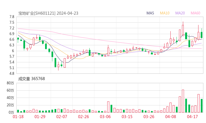206x123 pixels.
Task: Click the 03-15 date axis label
Action: click(x=127, y=117)
